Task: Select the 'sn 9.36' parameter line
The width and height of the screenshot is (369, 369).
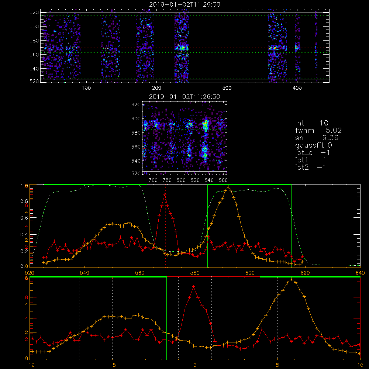Action: click(317, 138)
